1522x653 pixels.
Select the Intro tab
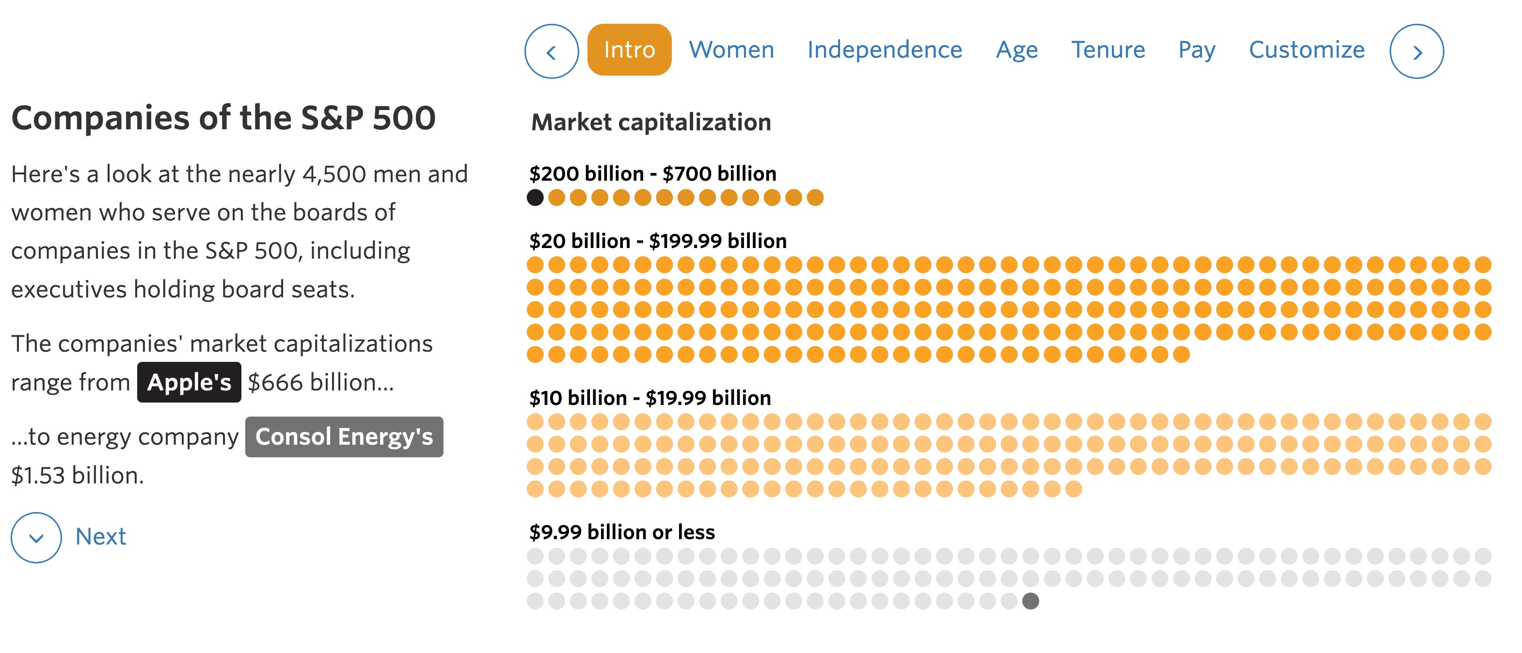pyautogui.click(x=629, y=50)
